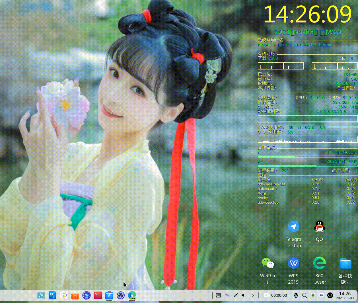Click the colorful feather tray icon
The height and width of the screenshot is (303, 358).
point(227,295)
